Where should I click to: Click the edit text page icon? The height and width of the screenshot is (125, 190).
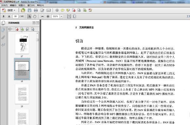pos(42,10)
